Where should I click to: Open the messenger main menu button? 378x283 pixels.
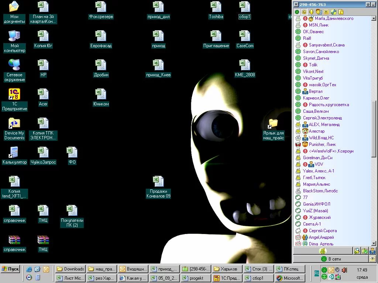323,251
